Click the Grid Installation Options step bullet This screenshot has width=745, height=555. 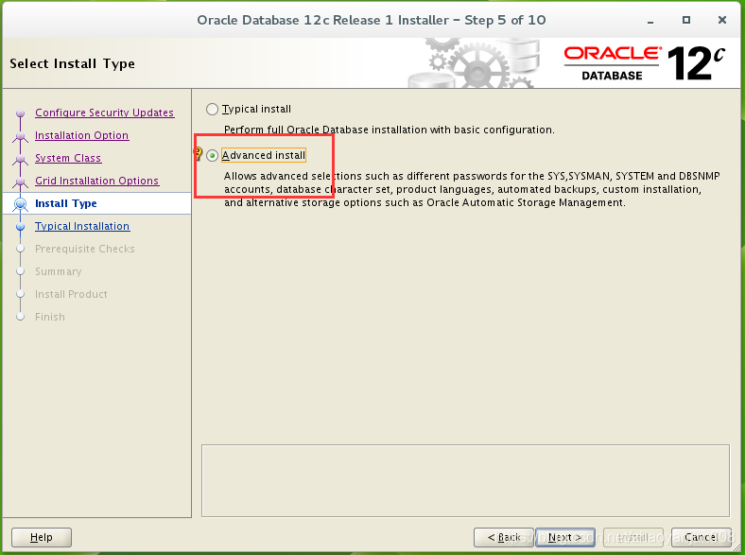[20, 182]
